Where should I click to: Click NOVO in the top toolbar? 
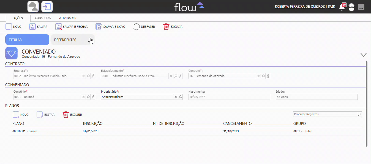pos(13,27)
